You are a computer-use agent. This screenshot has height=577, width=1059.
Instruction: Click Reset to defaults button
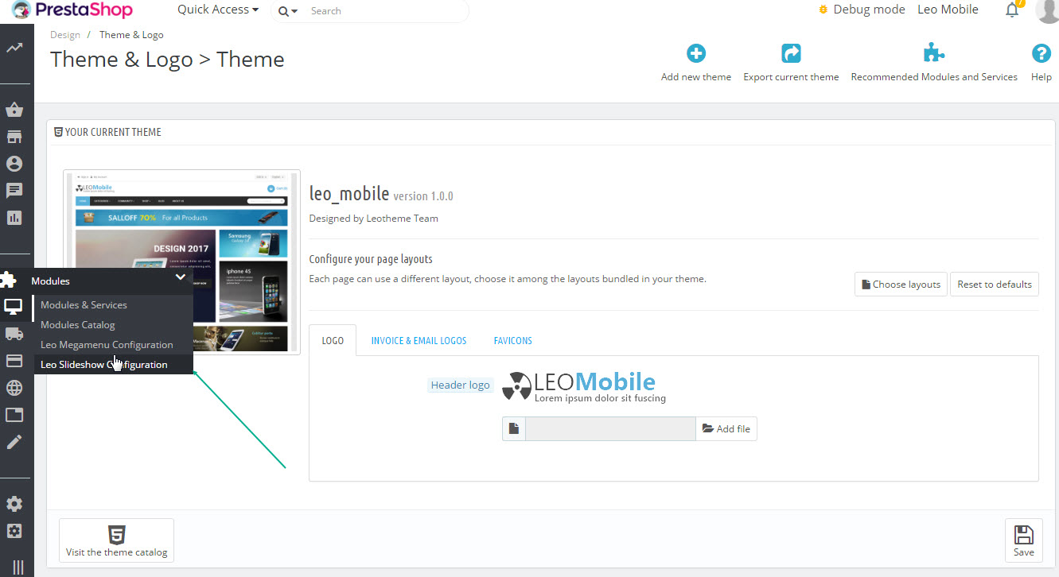pyautogui.click(x=995, y=285)
